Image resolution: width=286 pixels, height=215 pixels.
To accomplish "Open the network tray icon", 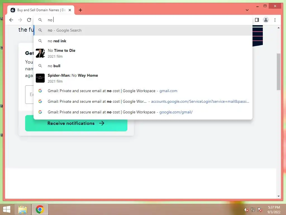I will 253,210.
